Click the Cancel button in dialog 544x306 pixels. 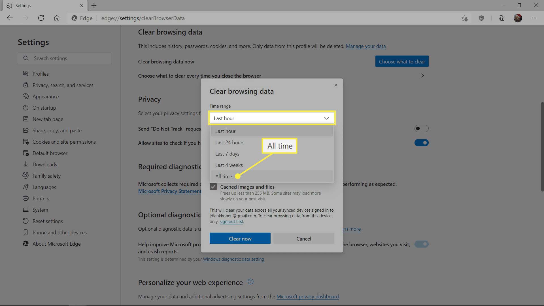click(x=304, y=239)
